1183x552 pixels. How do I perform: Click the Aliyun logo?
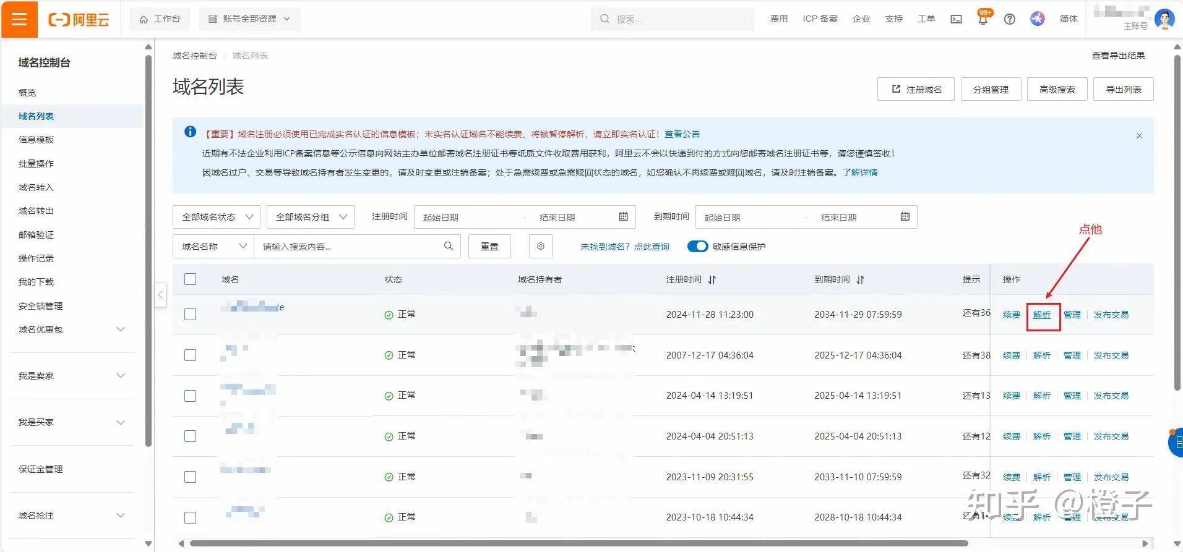point(79,20)
